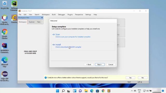
Task: Click OneDrive cloud tray icon
Action: click(x=135, y=91)
